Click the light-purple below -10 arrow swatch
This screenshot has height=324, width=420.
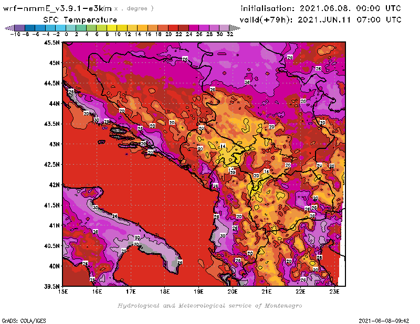(x=9, y=28)
